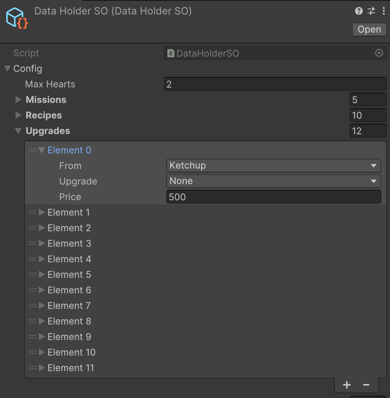Grab the drag handle of Element 3
The image size is (390, 398).
click(33, 243)
